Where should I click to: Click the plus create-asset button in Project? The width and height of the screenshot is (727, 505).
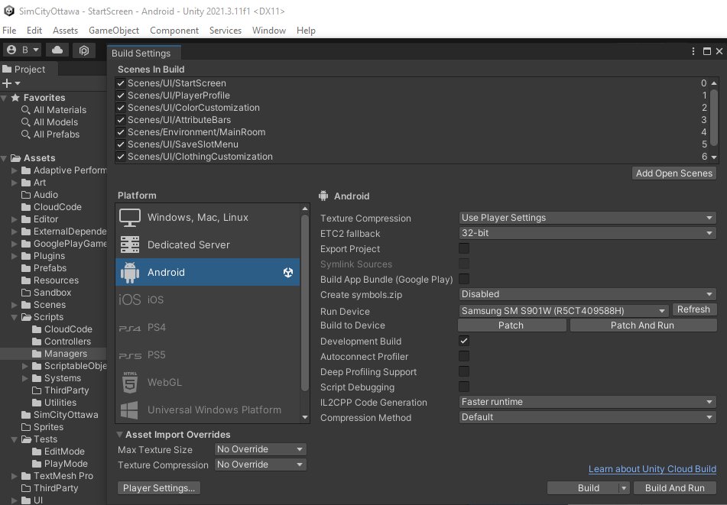pyautogui.click(x=11, y=83)
